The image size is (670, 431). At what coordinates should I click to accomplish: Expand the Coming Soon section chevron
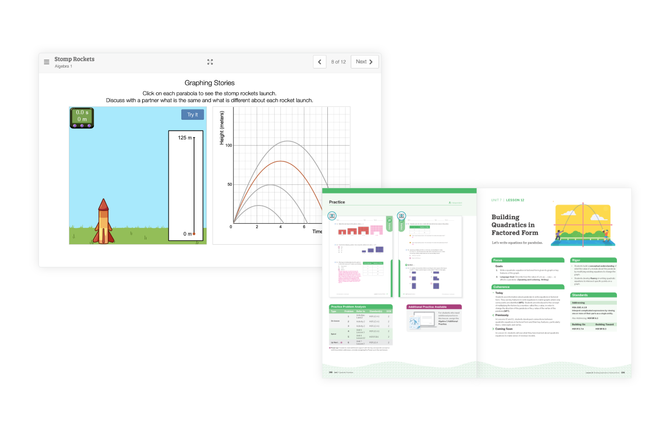coord(493,329)
